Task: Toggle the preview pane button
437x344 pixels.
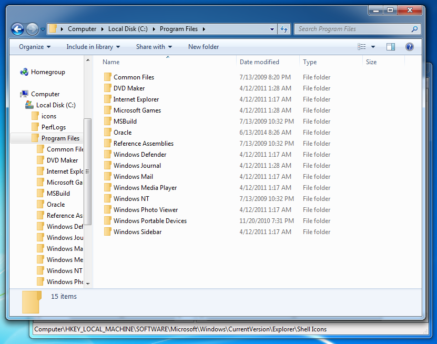Action: point(390,47)
